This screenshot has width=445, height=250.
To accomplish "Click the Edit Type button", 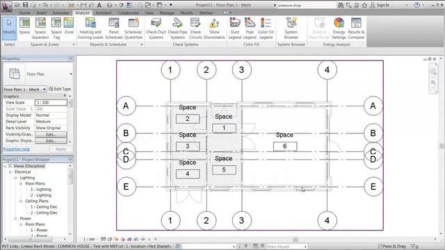I will (x=60, y=89).
